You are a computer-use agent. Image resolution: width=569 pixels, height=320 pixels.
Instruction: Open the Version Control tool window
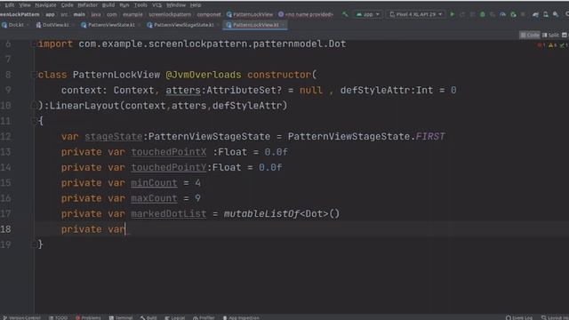click(21, 317)
